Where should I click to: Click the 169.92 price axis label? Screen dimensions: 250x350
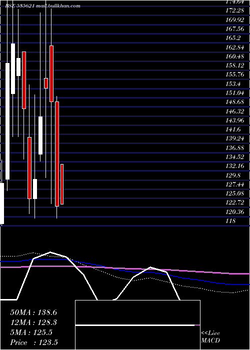click(234, 20)
